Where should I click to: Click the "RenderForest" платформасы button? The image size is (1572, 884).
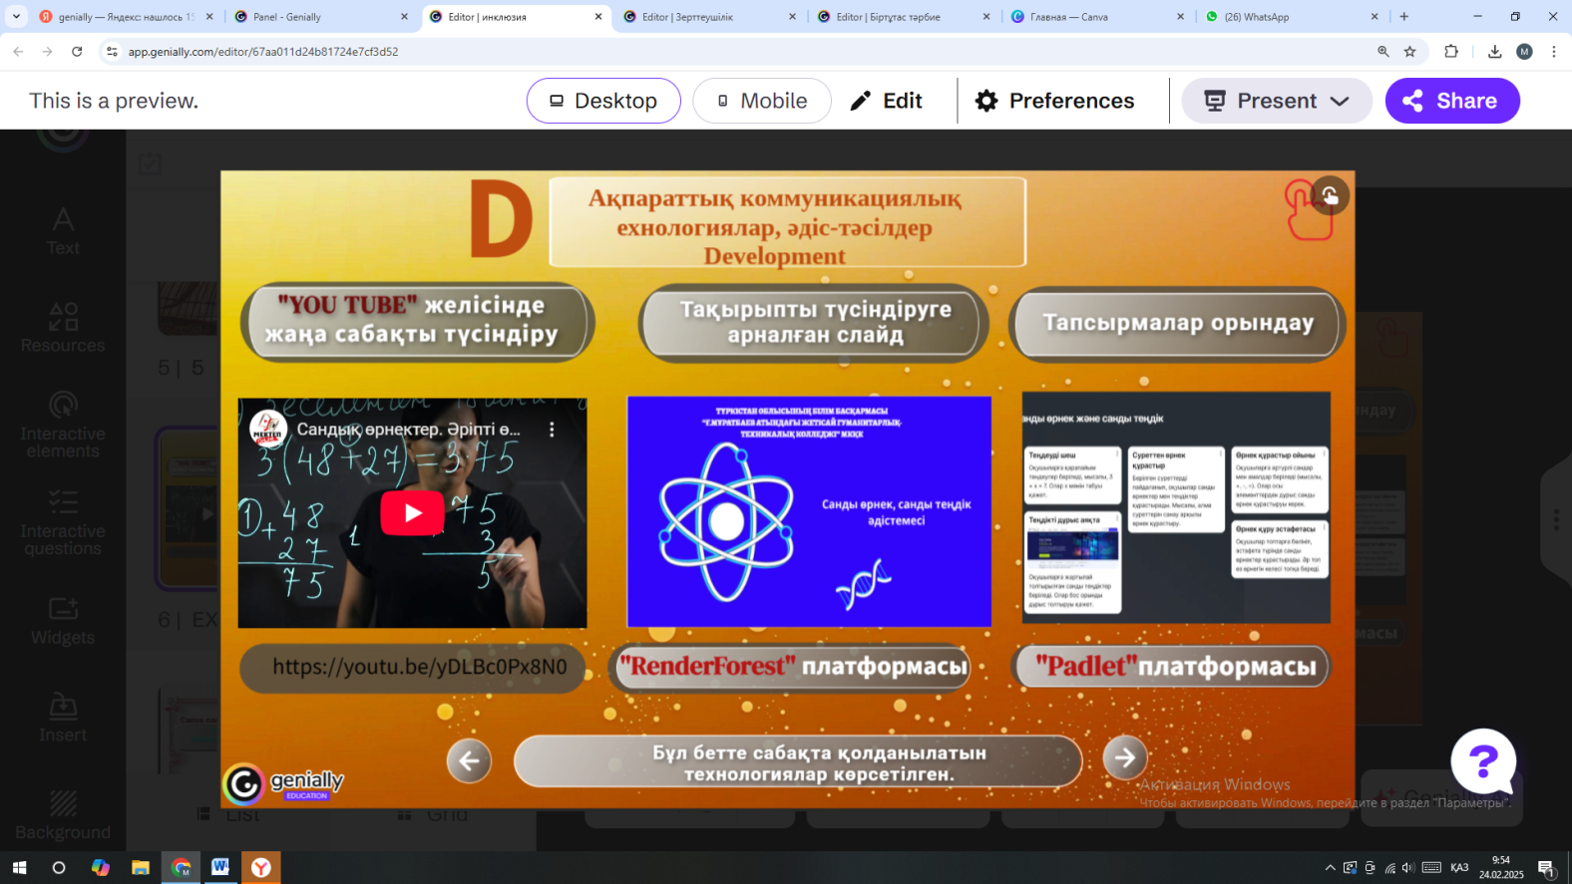tap(793, 666)
